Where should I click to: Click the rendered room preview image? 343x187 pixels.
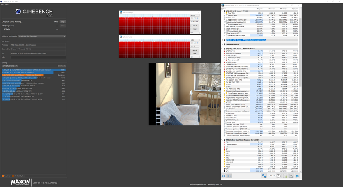(184, 94)
